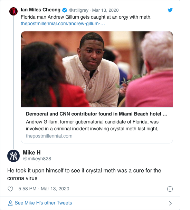Open the tweet info icon
190x210 pixels.
[x=170, y=189]
